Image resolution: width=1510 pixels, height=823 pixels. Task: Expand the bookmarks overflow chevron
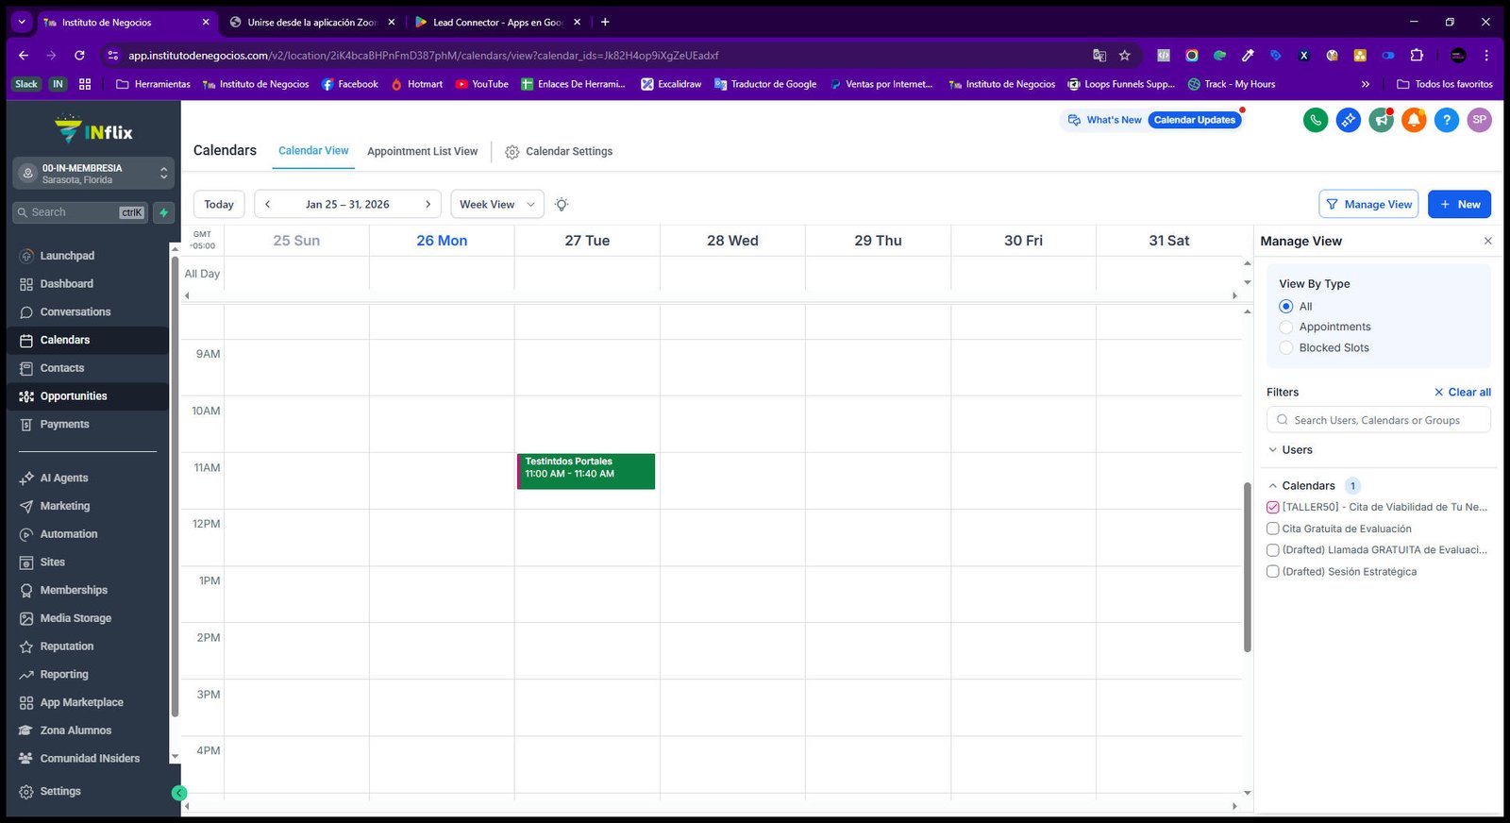pos(1365,84)
